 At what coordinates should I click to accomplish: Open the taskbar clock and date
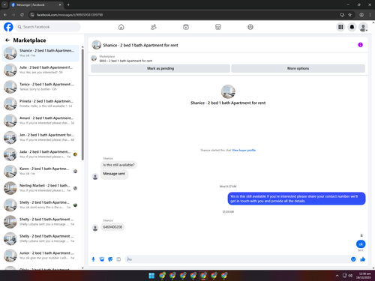point(364,276)
